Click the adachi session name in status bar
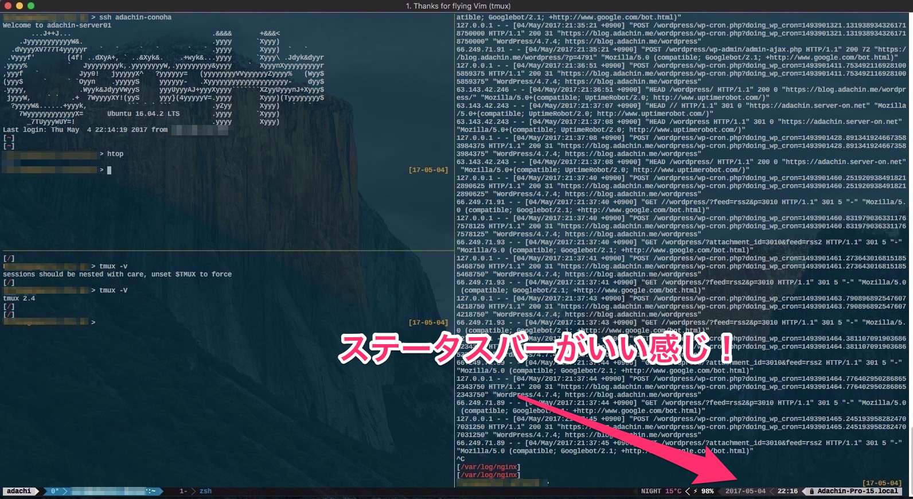Viewport: 913px width, 499px height. click(x=19, y=491)
